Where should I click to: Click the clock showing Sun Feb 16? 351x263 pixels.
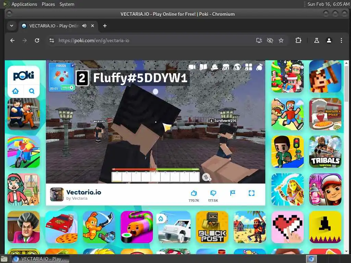[x=328, y=4]
